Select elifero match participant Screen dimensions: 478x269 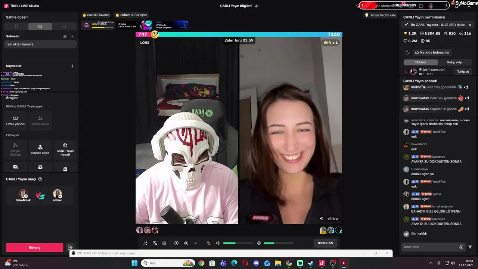tap(58, 196)
